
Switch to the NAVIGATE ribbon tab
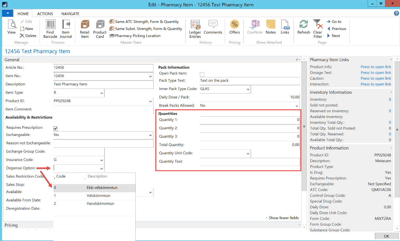pos(70,14)
